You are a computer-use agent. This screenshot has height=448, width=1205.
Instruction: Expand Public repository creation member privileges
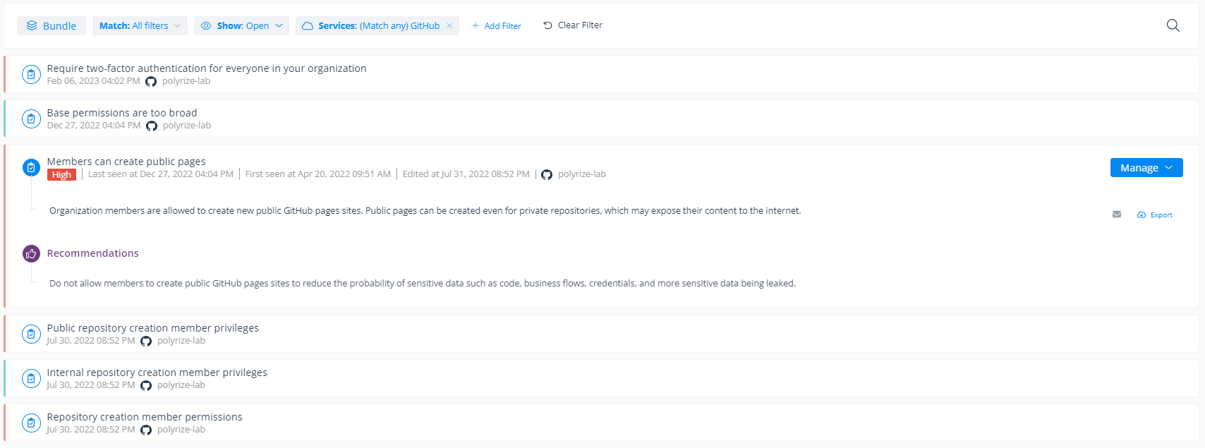click(601, 334)
